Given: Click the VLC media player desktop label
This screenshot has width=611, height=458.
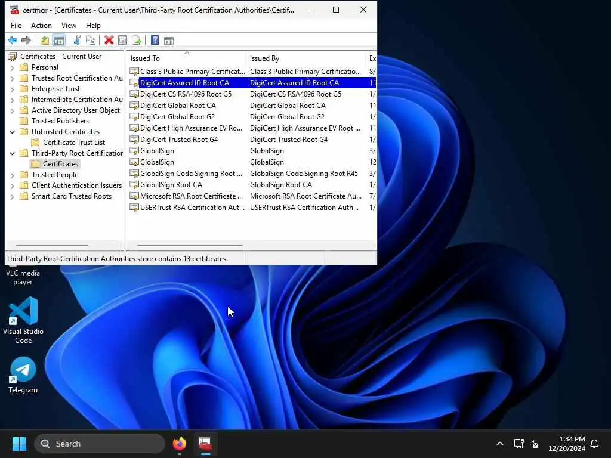Looking at the screenshot, I should [23, 277].
